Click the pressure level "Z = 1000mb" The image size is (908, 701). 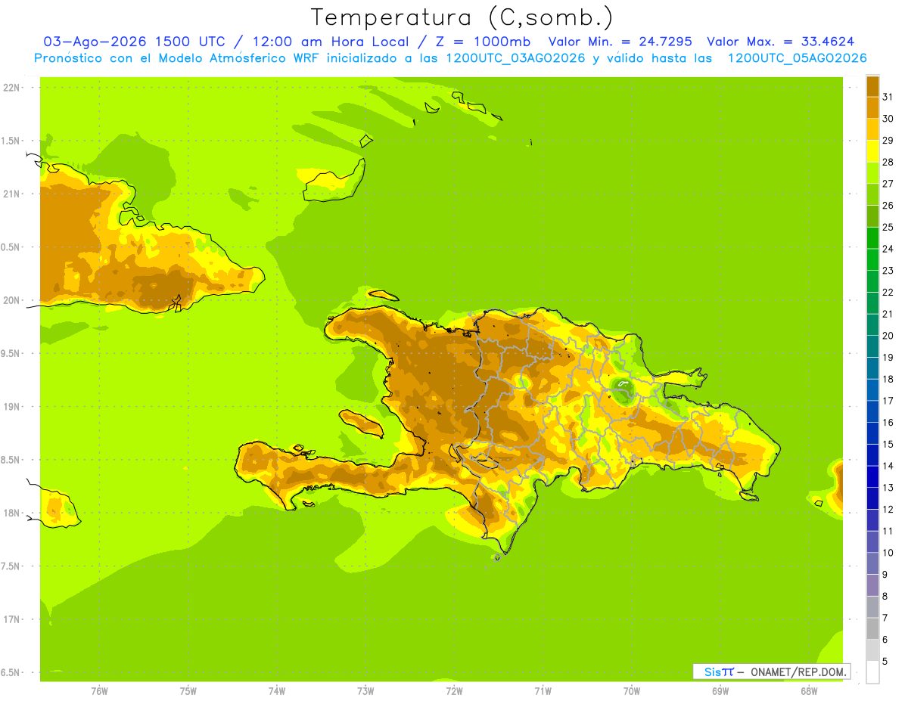pyautogui.click(x=484, y=42)
